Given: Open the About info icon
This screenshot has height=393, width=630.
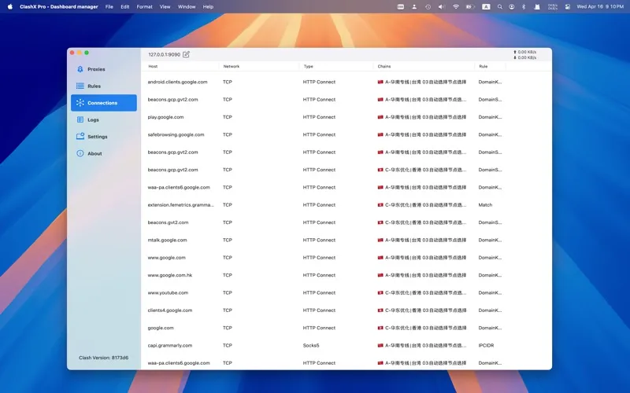Looking at the screenshot, I should tap(80, 153).
